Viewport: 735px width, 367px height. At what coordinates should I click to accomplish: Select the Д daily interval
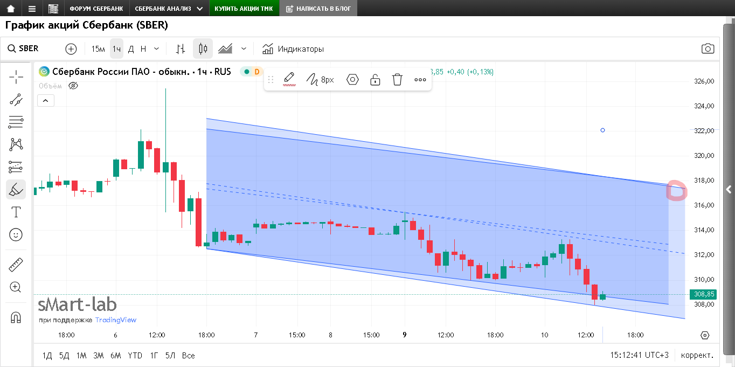pyautogui.click(x=131, y=49)
